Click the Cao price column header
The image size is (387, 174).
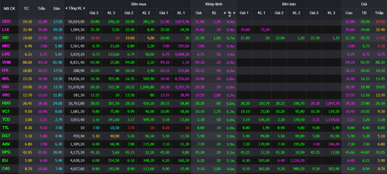click(349, 13)
